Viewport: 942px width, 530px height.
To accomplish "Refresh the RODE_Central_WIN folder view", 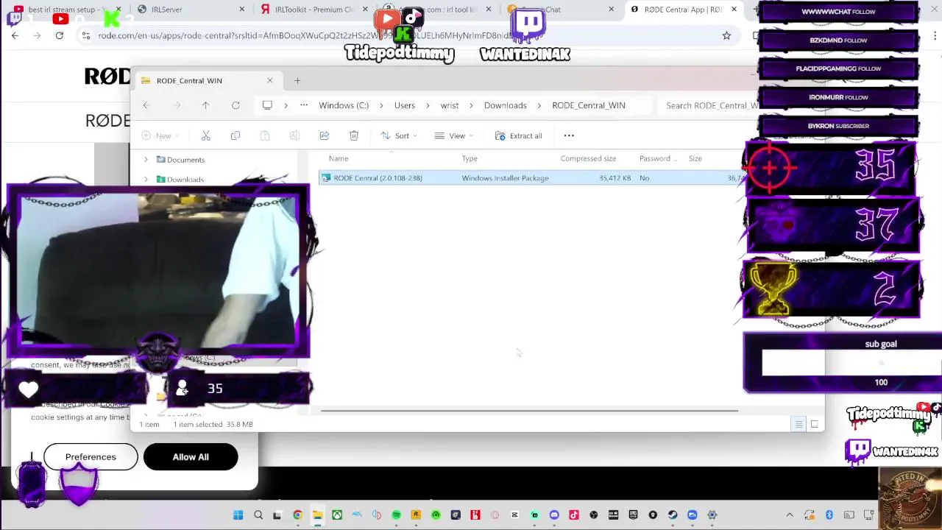I will 235,105.
